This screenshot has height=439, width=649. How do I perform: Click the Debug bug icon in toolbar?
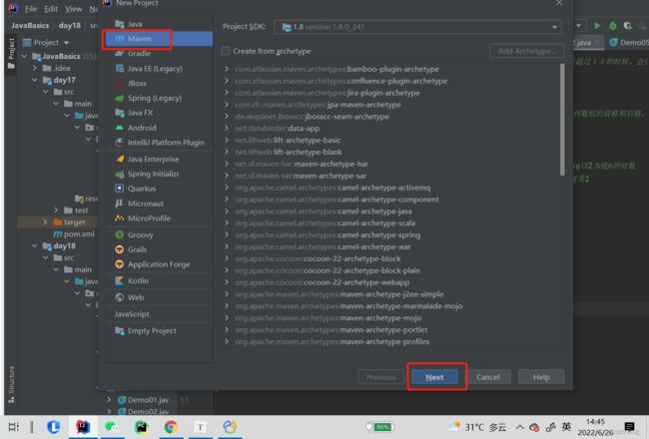(x=613, y=26)
